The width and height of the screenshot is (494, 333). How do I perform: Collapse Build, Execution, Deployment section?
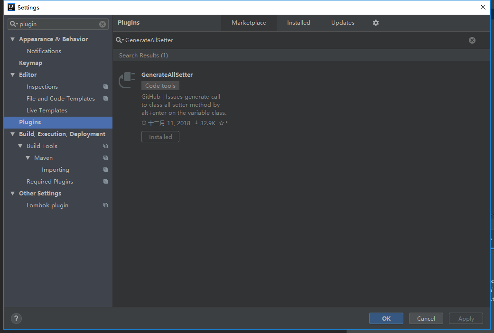pyautogui.click(x=13, y=134)
